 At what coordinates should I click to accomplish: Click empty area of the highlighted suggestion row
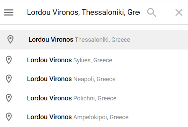[x=158, y=40]
